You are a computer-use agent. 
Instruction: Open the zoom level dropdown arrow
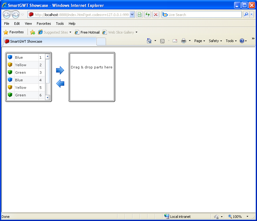click(x=247, y=217)
